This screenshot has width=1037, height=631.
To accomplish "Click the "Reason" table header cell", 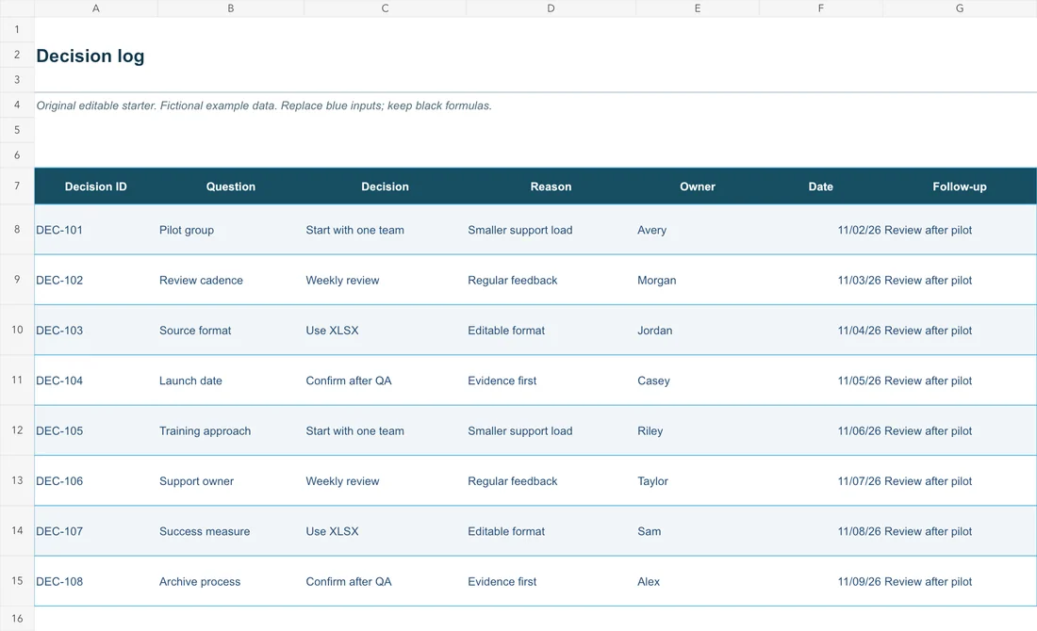I will (x=551, y=186).
